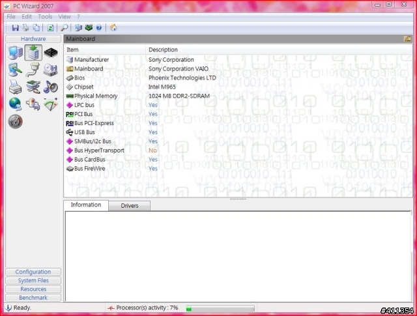The image size is (417, 316).
Task: Open the System Files panel button
Action: (x=33, y=281)
